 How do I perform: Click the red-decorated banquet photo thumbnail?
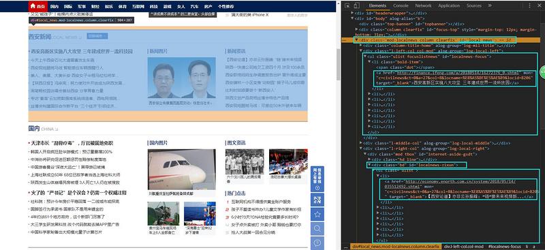point(288,161)
